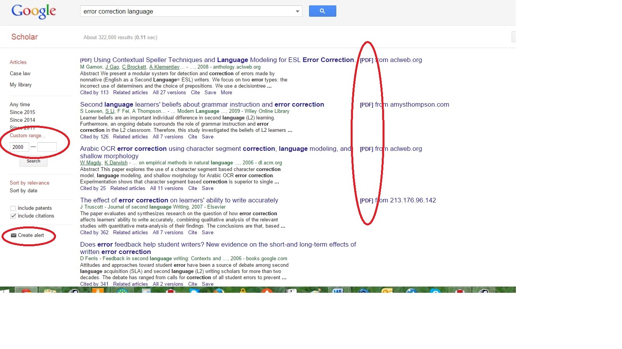Open Related articles for Cited by 126 result
The width and height of the screenshot is (622, 349).
pos(131,136)
